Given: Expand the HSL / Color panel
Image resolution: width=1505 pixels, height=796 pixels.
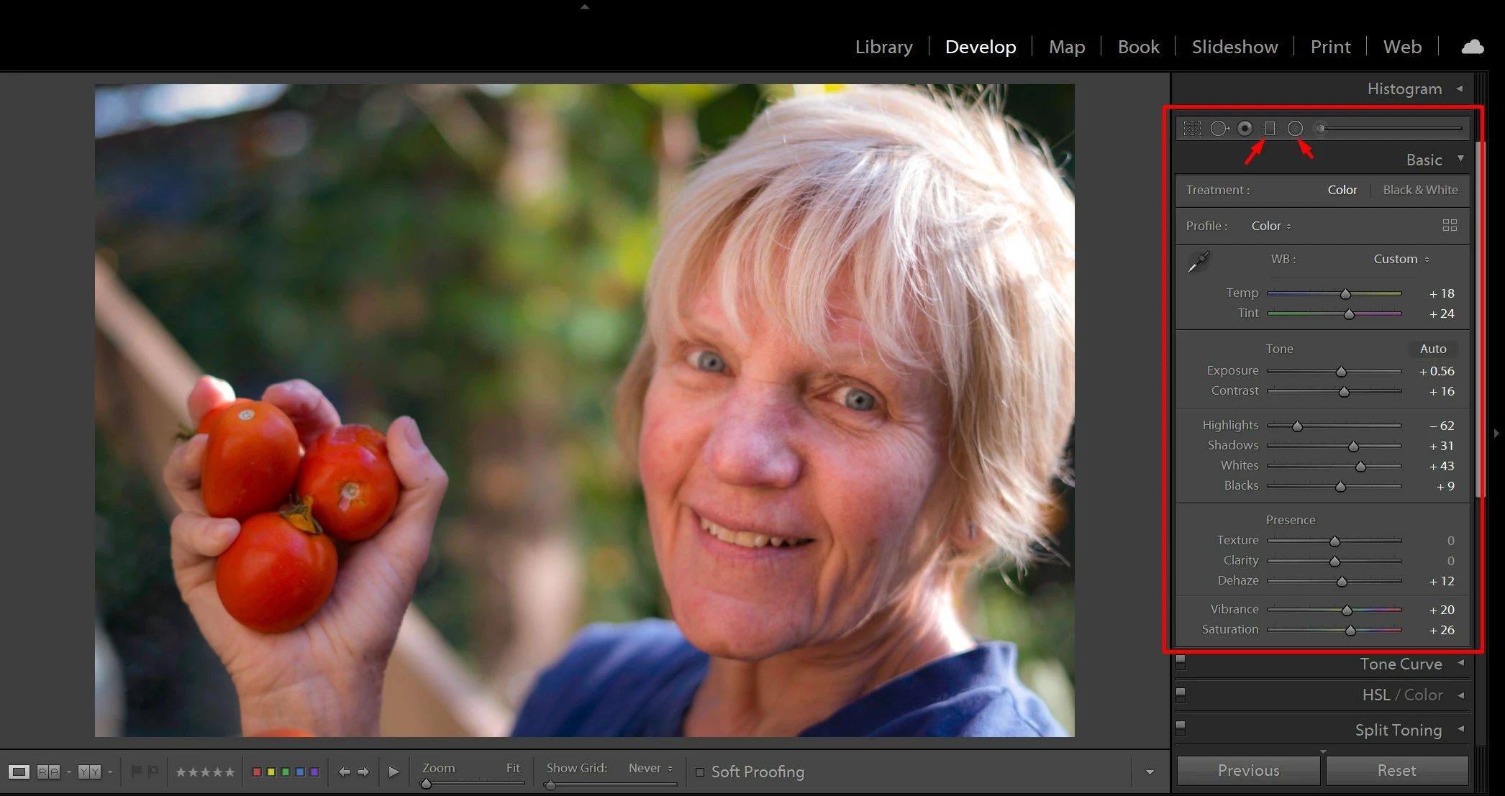Looking at the screenshot, I should point(1402,695).
